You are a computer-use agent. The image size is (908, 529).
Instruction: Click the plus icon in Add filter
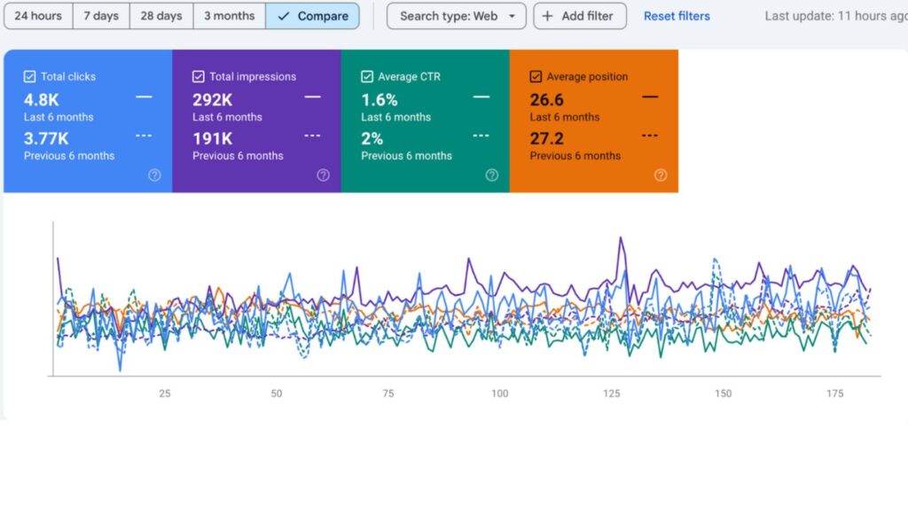pos(548,16)
